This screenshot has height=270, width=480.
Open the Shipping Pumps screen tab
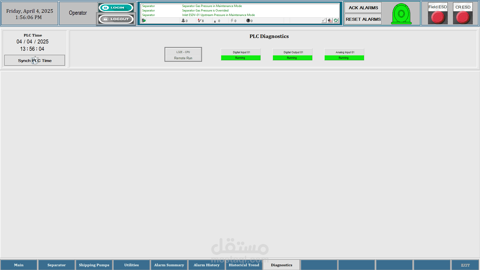pyautogui.click(x=94, y=265)
